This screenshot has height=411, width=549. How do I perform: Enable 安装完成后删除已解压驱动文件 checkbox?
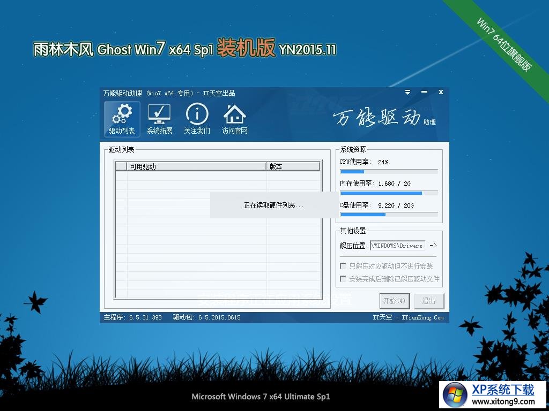(x=343, y=279)
